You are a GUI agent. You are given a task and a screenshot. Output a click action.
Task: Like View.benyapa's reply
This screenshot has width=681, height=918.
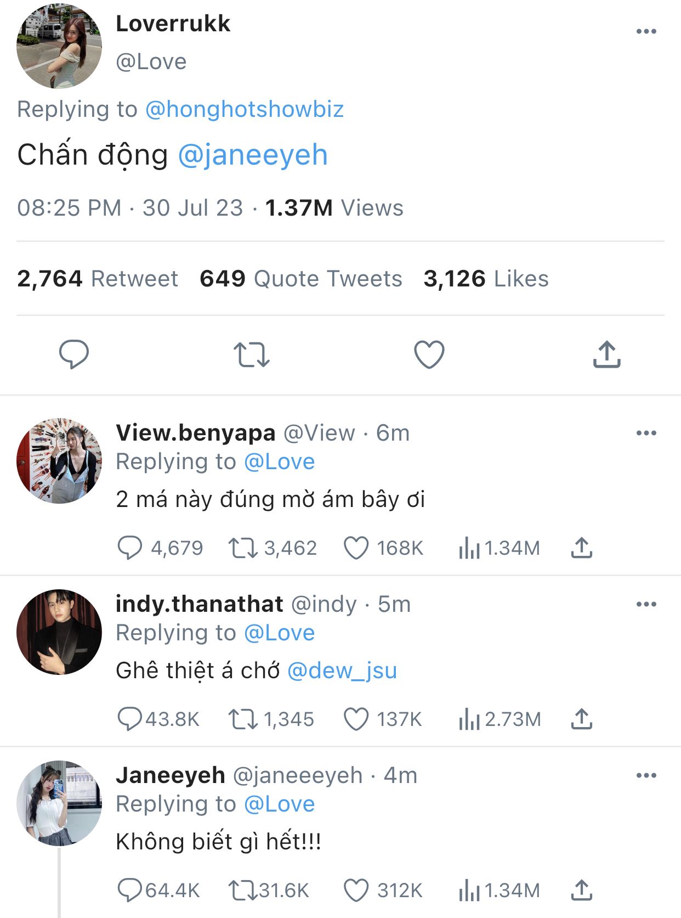tap(356, 548)
